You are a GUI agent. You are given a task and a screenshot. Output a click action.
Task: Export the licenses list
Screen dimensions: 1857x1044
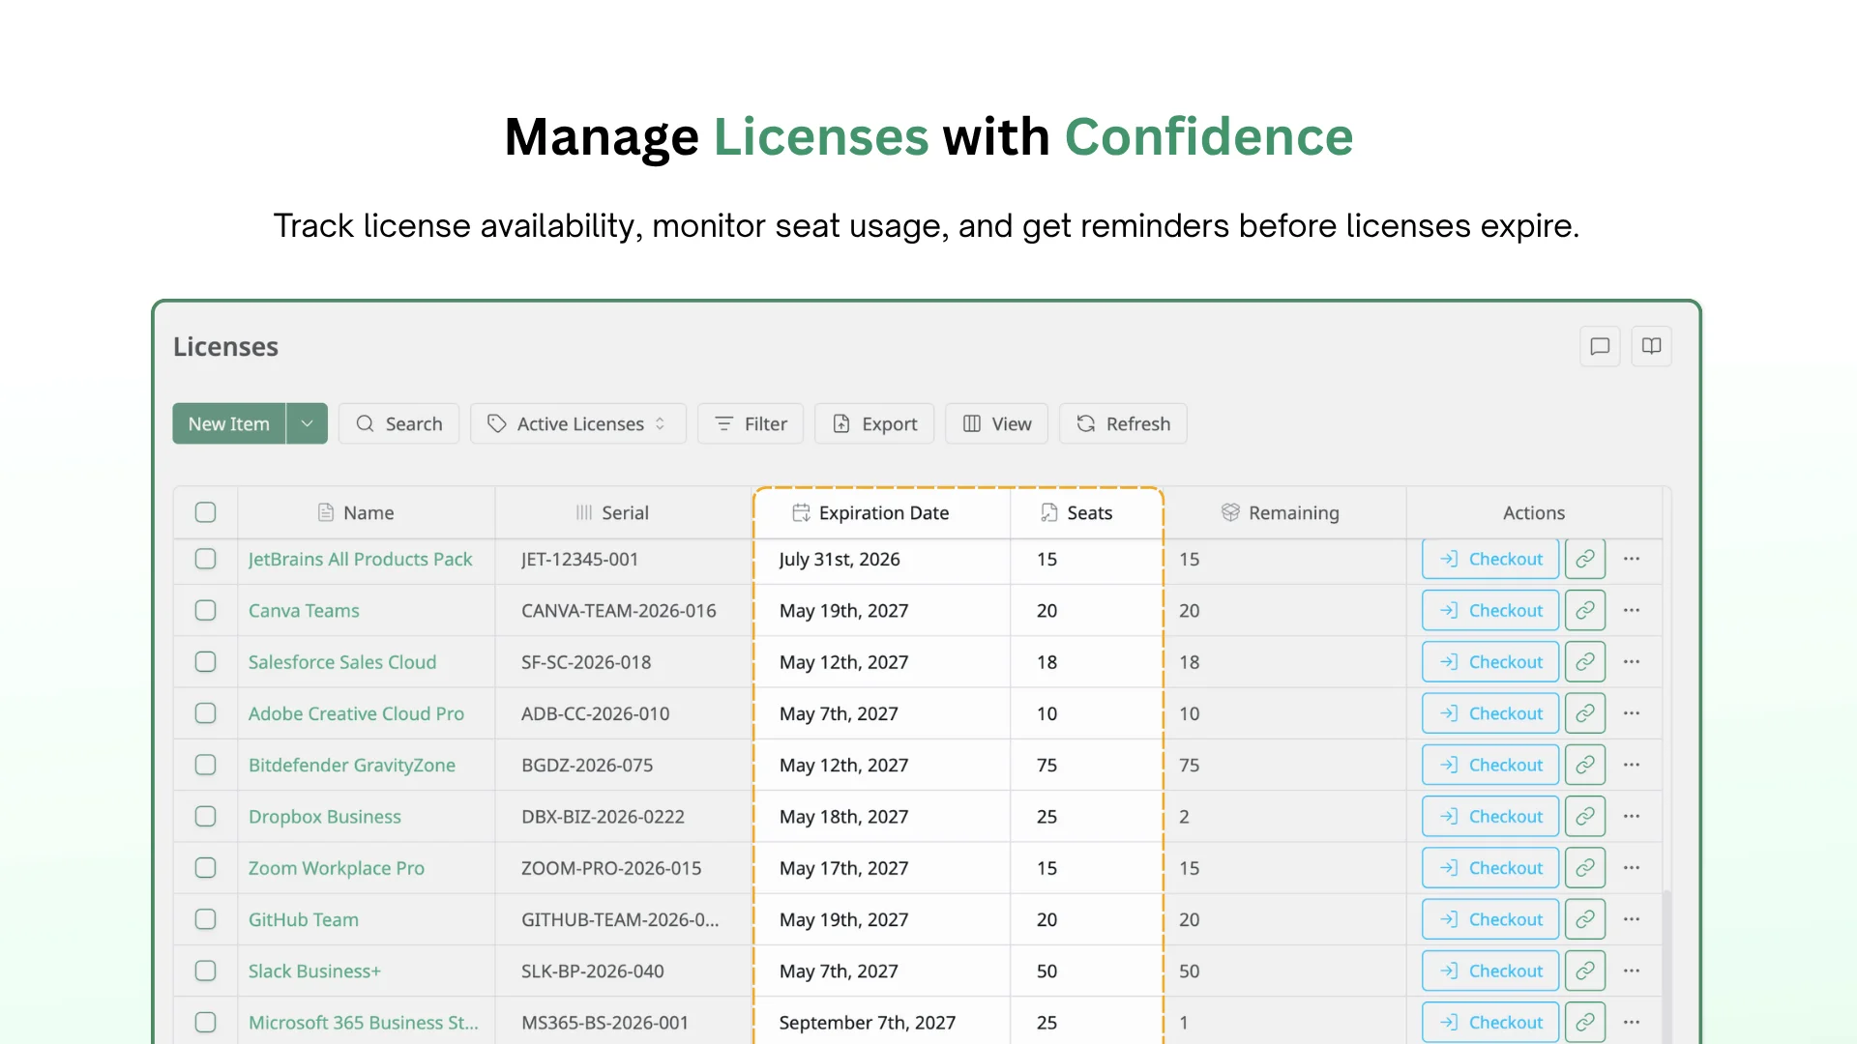[x=874, y=423]
